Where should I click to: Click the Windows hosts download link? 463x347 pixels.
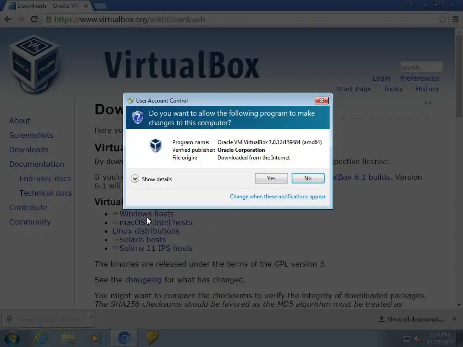click(x=146, y=214)
